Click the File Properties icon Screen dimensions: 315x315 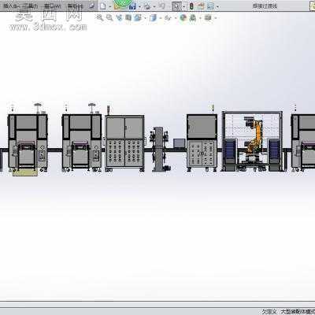point(201,6)
